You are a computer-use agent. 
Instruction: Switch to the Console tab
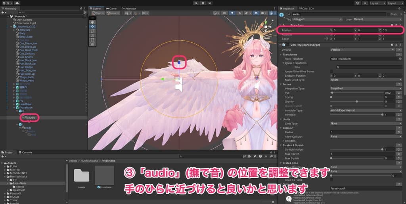point(25,152)
